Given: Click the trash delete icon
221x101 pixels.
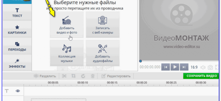Looking at the screenshot, I should click(93, 76).
